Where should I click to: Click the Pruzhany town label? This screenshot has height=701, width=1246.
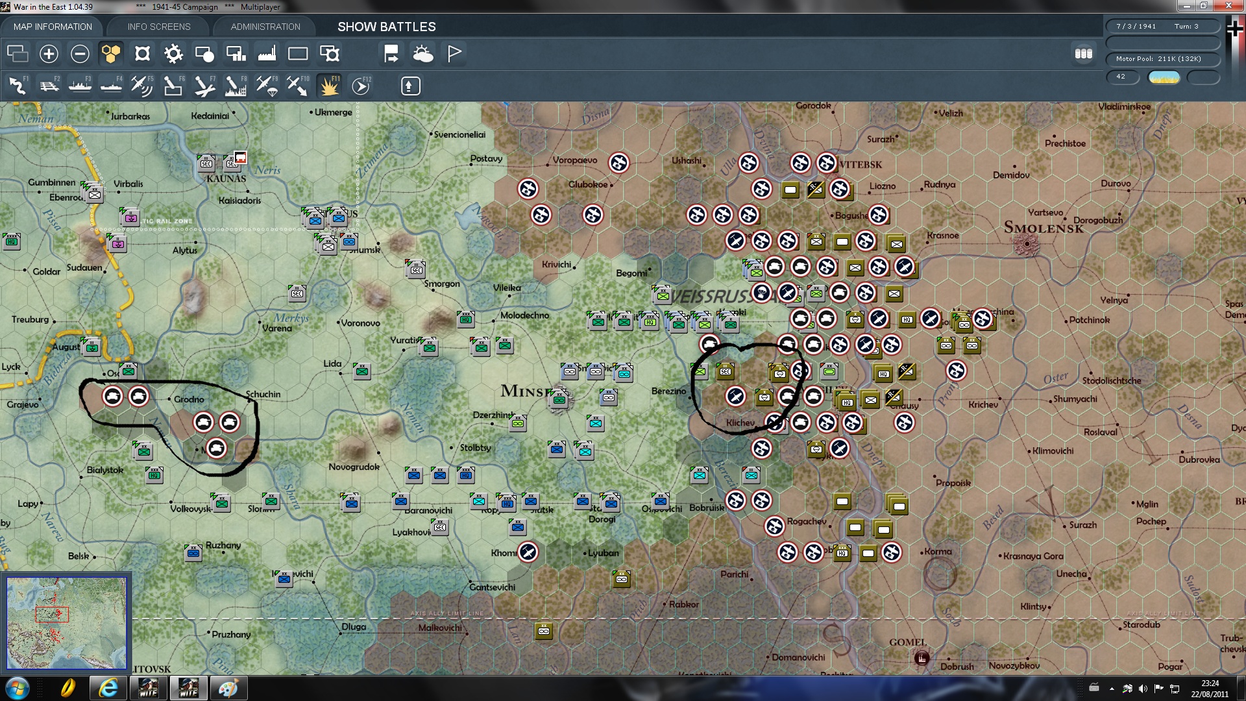tap(231, 634)
